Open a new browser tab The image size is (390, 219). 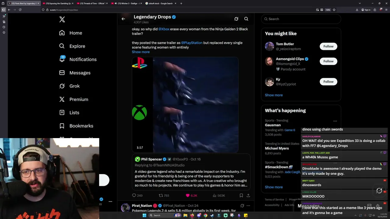pyautogui.click(x=181, y=3)
